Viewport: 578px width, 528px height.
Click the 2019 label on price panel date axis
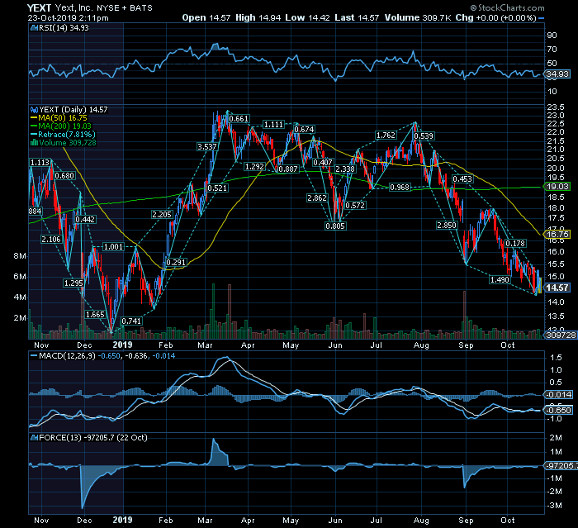click(x=122, y=345)
